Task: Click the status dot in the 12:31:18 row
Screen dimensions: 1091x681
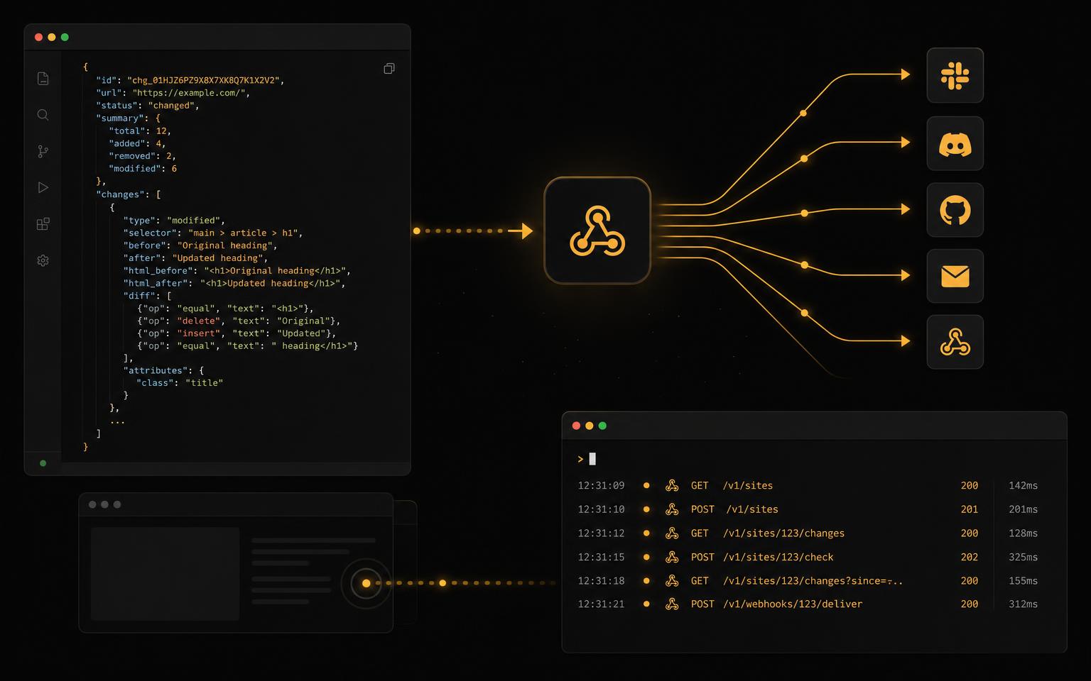Action: point(646,580)
